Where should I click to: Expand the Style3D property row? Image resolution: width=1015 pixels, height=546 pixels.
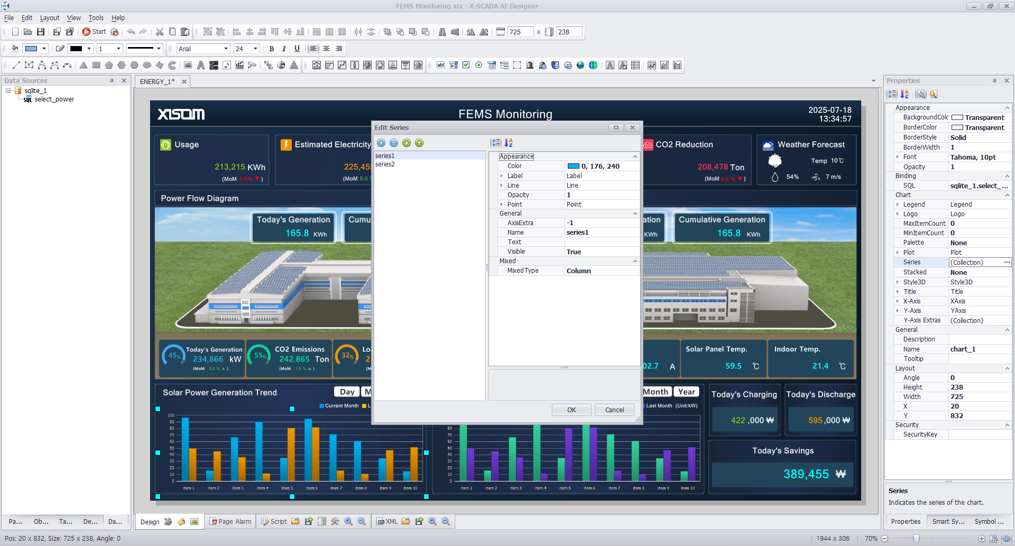tap(898, 282)
